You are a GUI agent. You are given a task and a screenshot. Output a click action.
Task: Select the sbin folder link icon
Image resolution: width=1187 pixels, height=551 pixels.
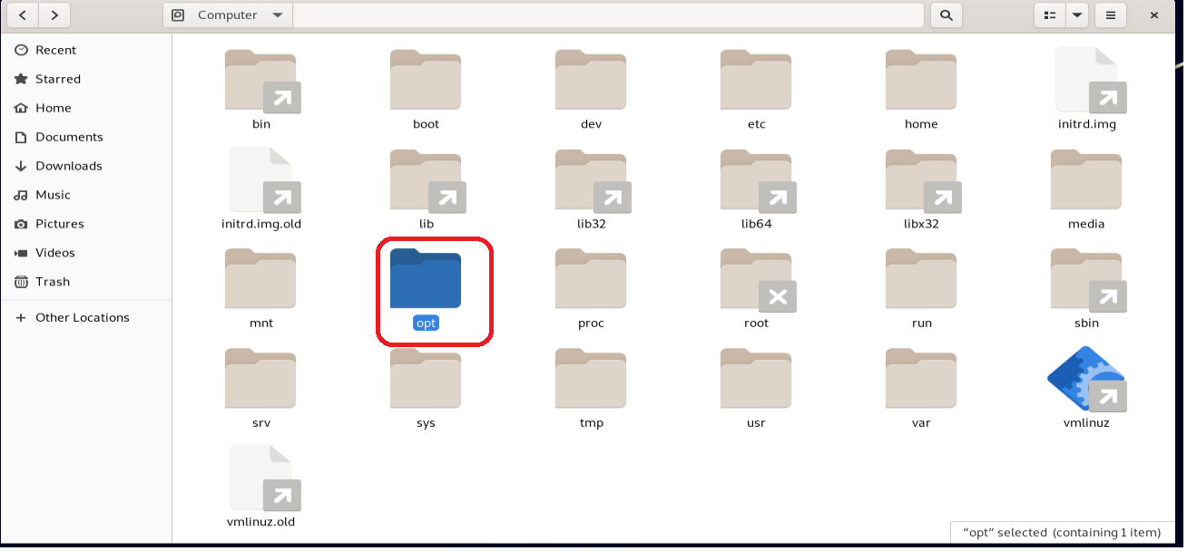[x=1086, y=279]
